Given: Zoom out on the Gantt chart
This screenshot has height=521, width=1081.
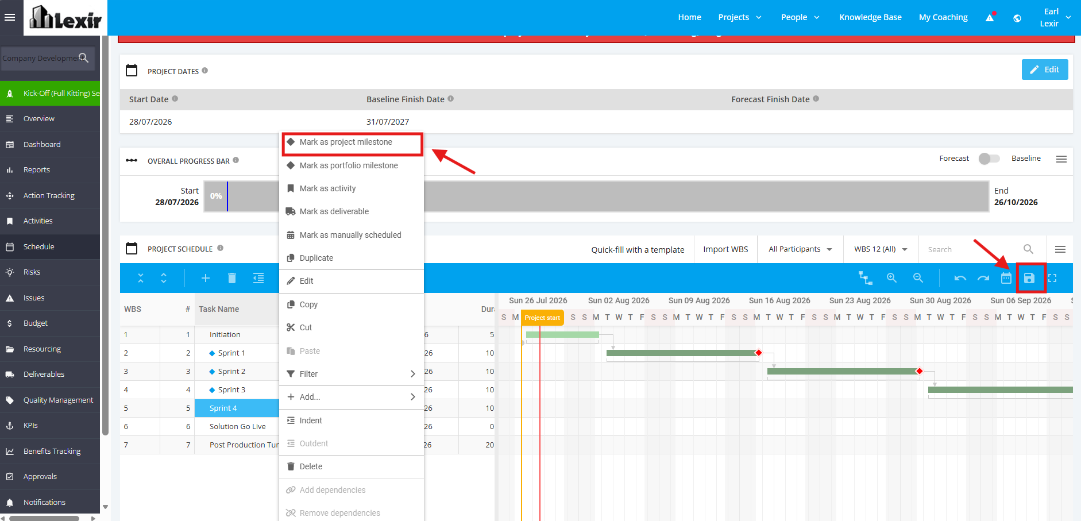Looking at the screenshot, I should 918,278.
